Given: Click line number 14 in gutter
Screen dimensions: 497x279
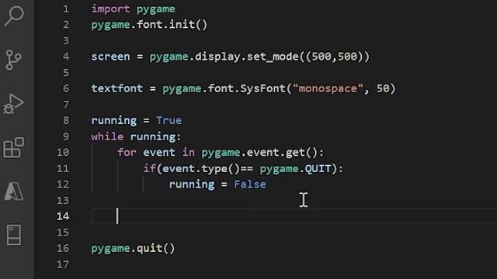Looking at the screenshot, I should (x=63, y=216).
